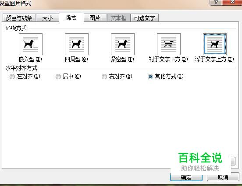Choose the 四周型 wrapping style icon
Image resolution: width=242 pixels, height=186 pixels.
[x=77, y=44]
